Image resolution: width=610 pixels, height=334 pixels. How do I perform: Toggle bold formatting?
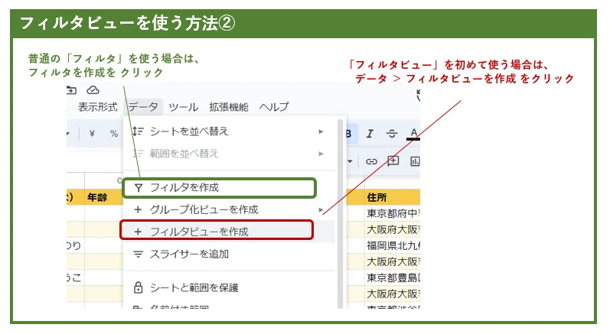tap(350, 134)
